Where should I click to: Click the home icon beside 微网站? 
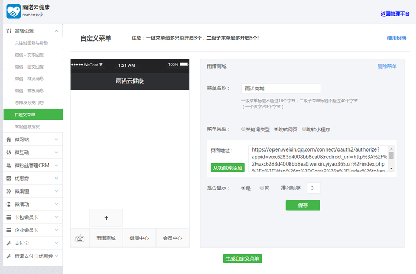coord(9,140)
